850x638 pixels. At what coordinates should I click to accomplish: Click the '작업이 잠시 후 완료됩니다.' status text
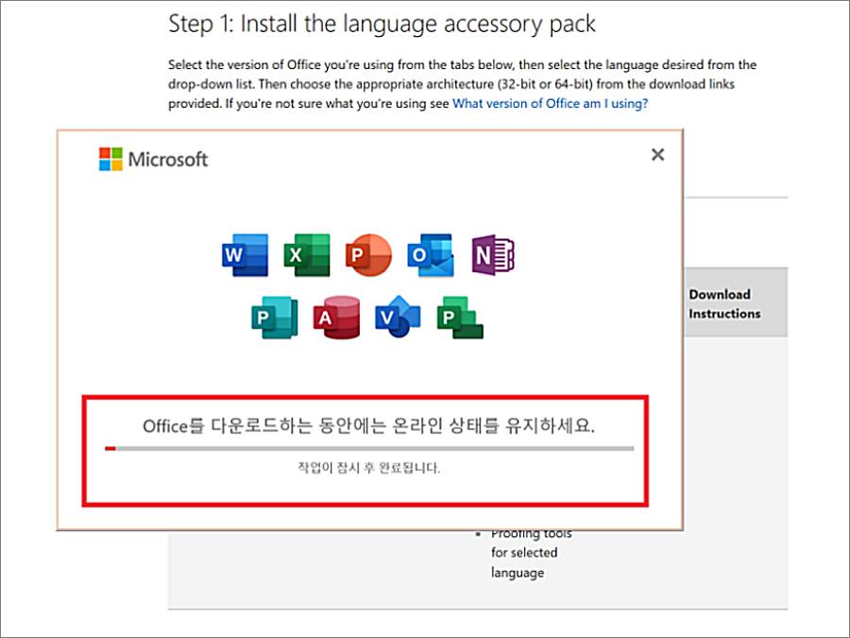(x=368, y=468)
